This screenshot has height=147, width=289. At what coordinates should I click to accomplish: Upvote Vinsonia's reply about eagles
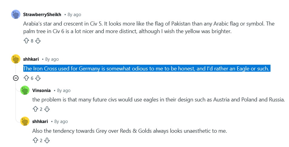point(35,109)
